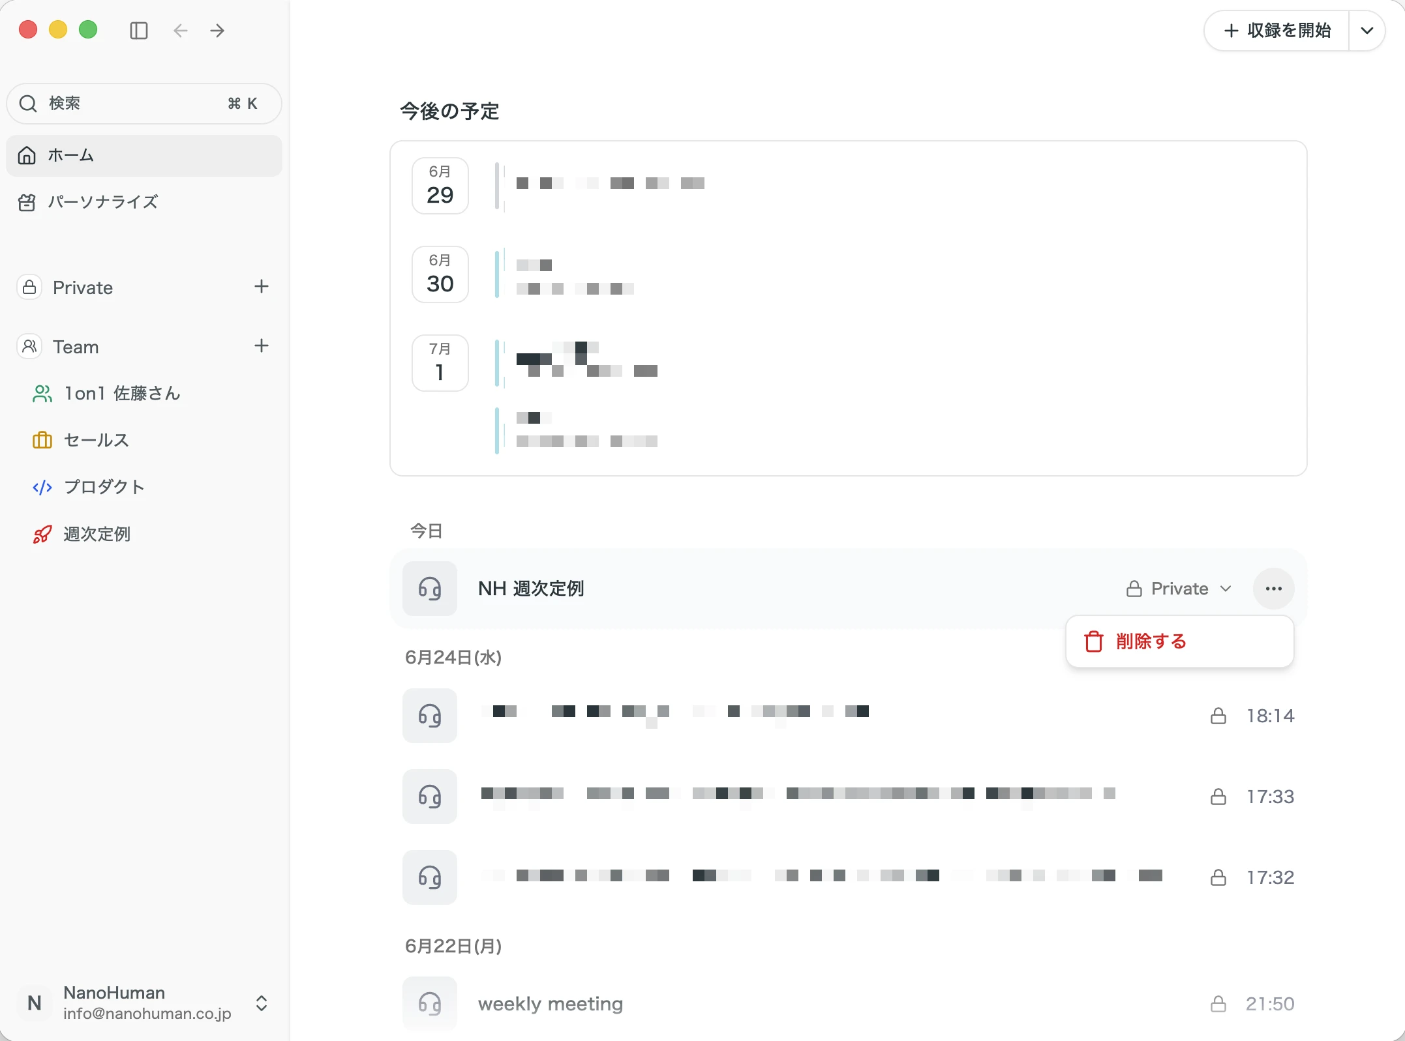Expand the Private section label
This screenshot has height=1041, width=1405.
pos(83,288)
